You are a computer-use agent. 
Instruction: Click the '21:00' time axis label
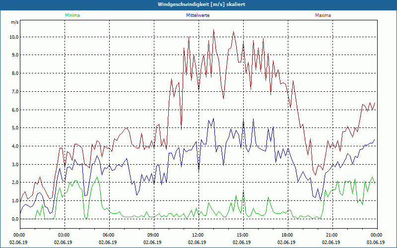click(x=332, y=235)
